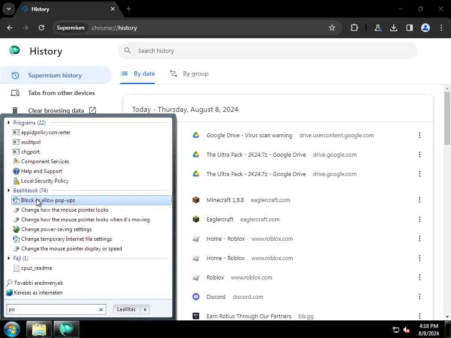Screen dimensions: 451x338
Task: Open Google Drive - Virus scan warning entry
Action: 249,136
